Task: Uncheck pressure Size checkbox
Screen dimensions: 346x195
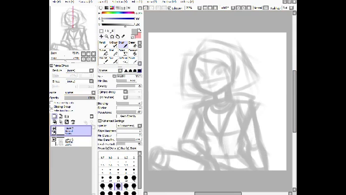Action: pos(118,148)
